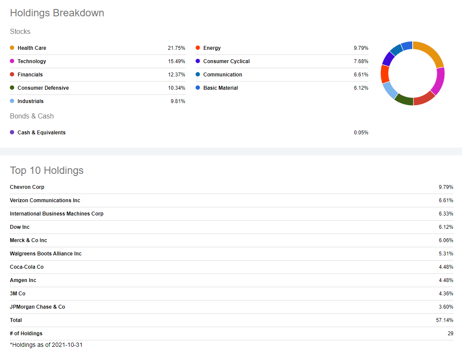Click the orange-red Energy donut segment

pyautogui.click(x=385, y=74)
